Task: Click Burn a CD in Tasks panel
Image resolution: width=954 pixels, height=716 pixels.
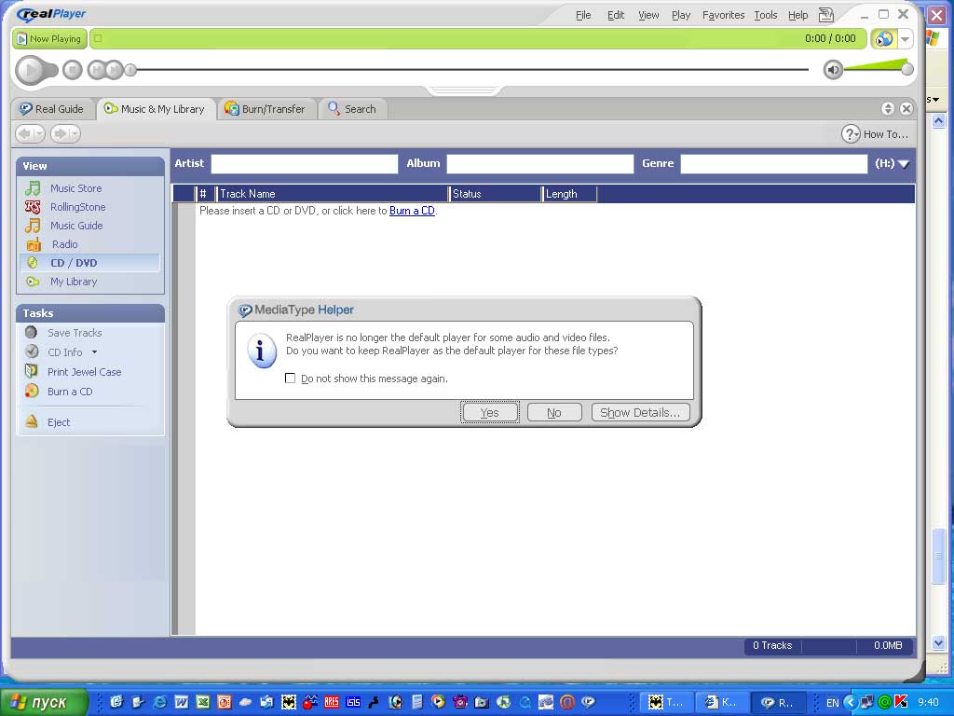Action: (x=70, y=392)
